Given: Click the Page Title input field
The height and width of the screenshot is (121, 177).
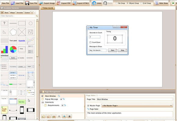Looking at the screenshot, I should coord(135,99).
